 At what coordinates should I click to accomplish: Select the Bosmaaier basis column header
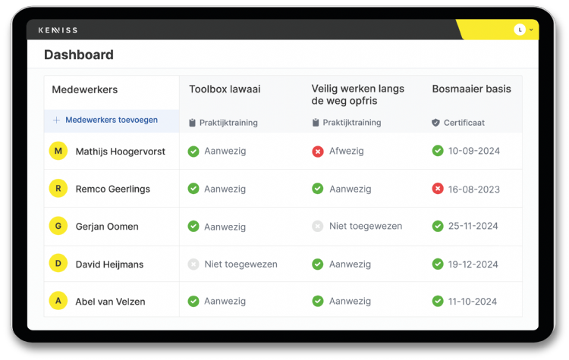(x=471, y=89)
